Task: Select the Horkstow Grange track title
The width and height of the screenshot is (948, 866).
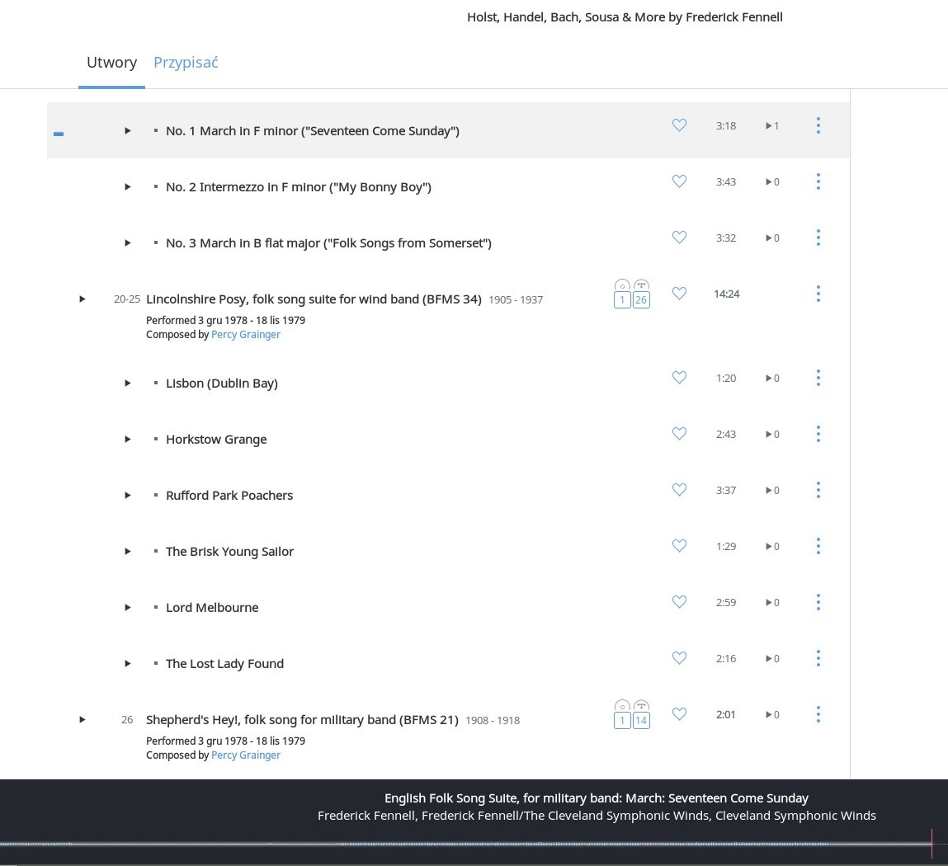Action: click(x=216, y=440)
